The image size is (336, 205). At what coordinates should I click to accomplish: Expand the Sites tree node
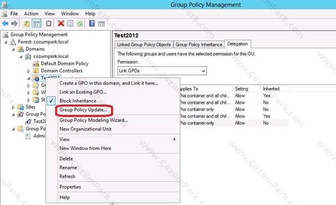click(x=13, y=107)
